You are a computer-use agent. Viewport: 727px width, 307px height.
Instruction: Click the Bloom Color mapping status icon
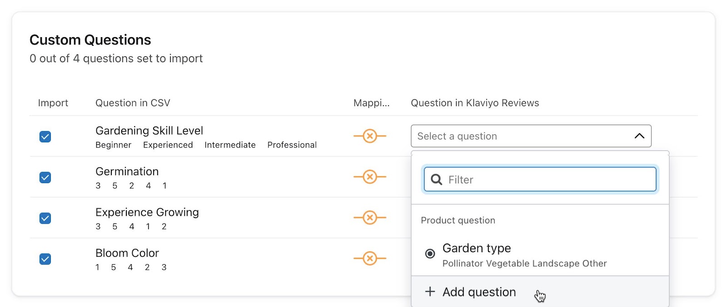coord(370,258)
